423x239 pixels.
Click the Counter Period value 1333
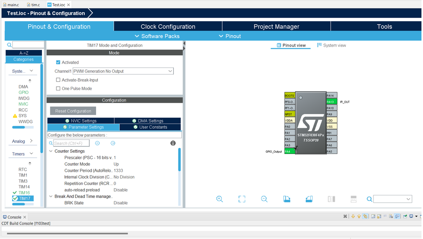(x=119, y=170)
